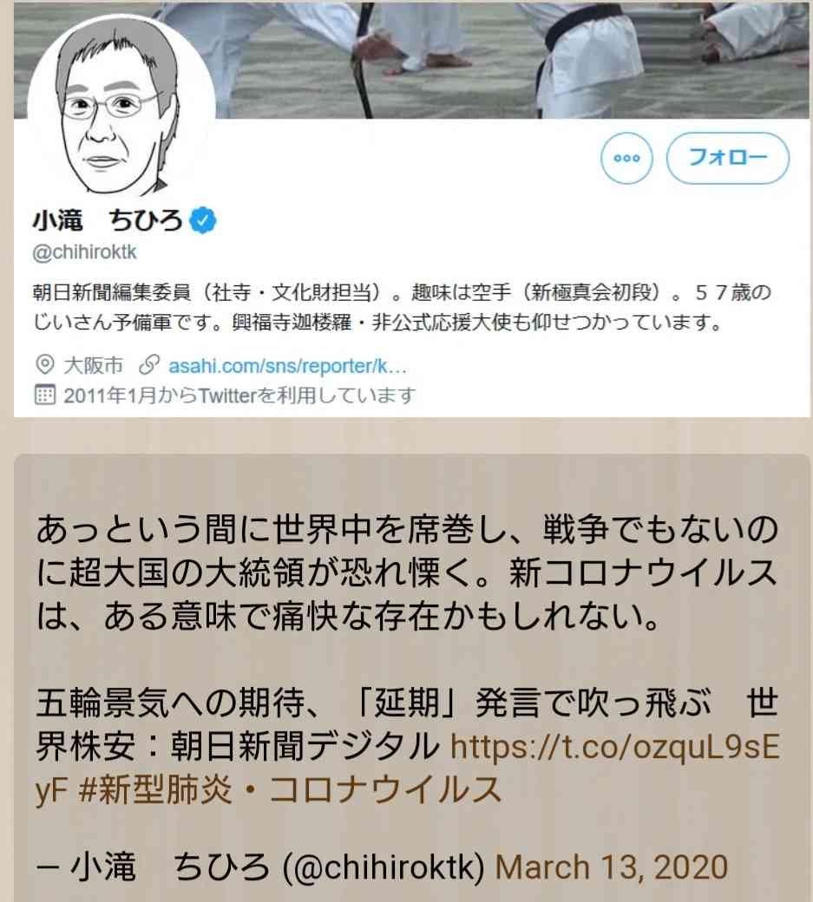
Task: Click the 2011年1月からTwitter join date text
Action: point(239,395)
